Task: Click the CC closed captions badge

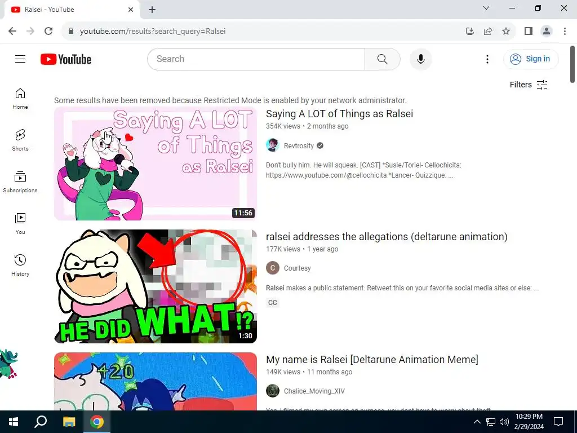Action: (273, 303)
